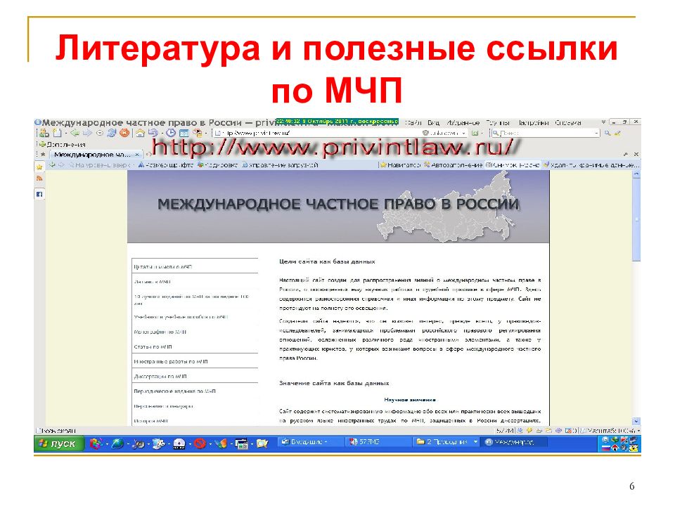This screenshot has width=675, height=506.
Task: Open the RSS feed sidebar icon
Action: tap(39, 179)
